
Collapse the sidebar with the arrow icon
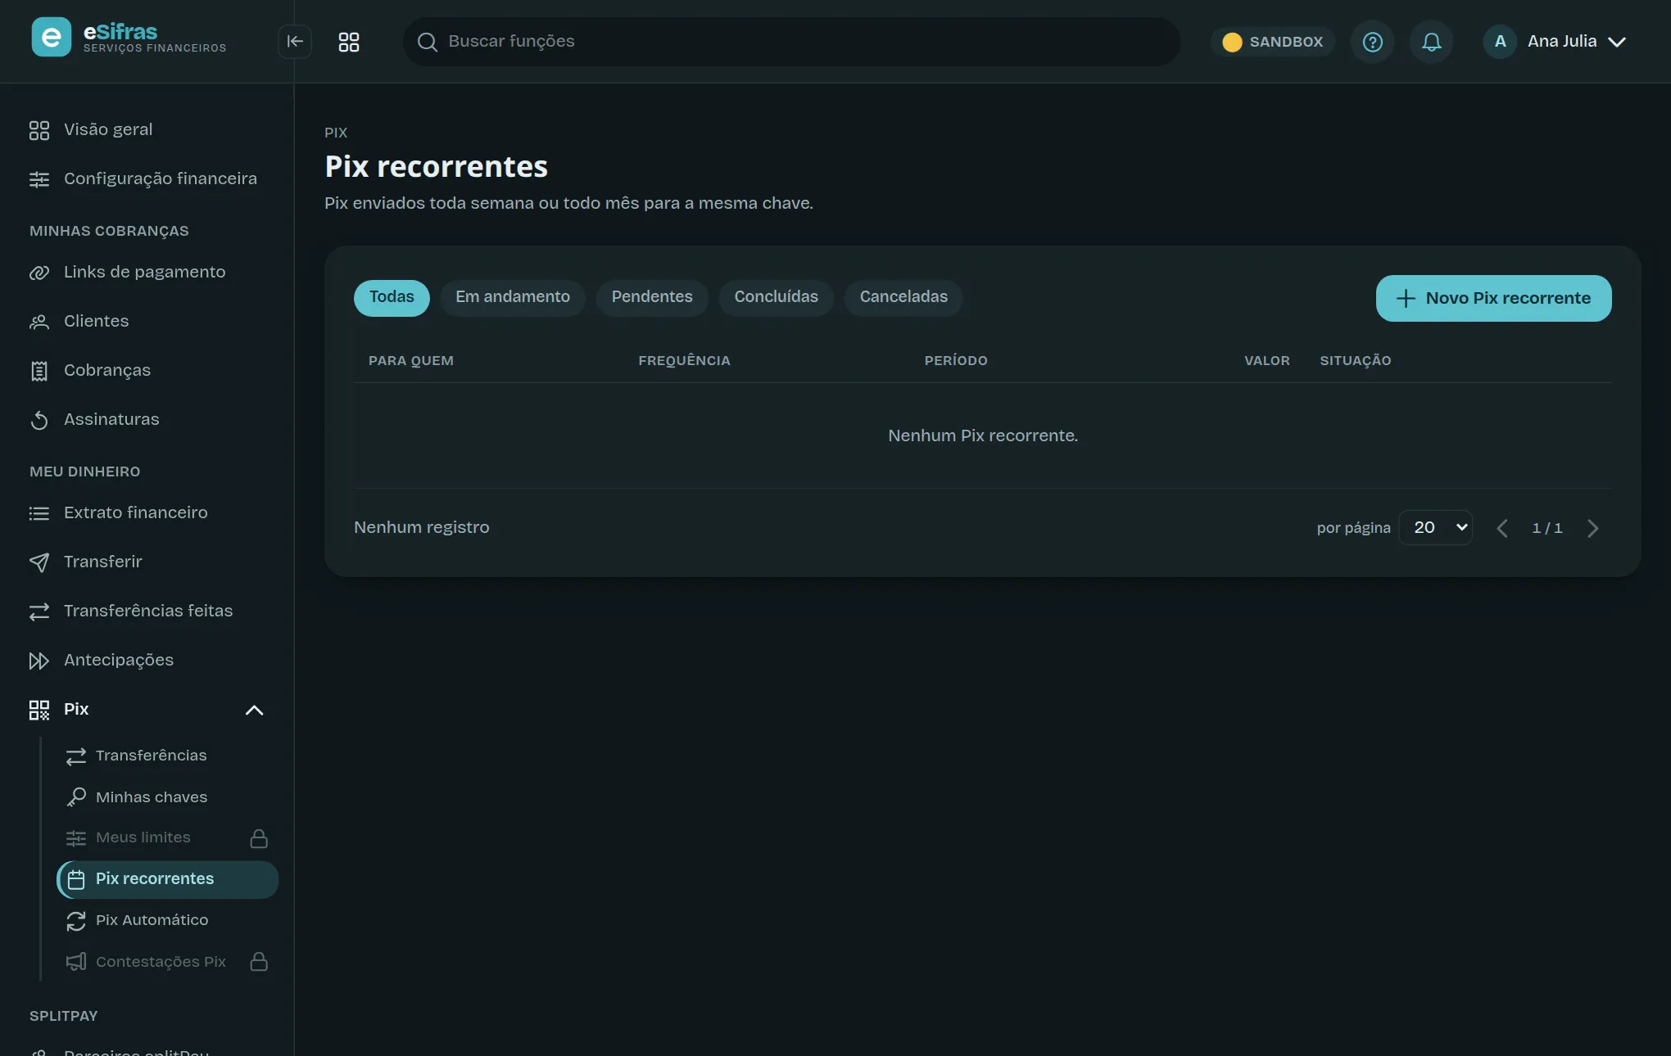tap(295, 41)
